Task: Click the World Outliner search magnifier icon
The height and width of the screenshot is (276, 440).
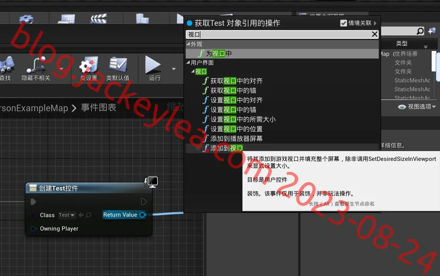Action: 420,31
